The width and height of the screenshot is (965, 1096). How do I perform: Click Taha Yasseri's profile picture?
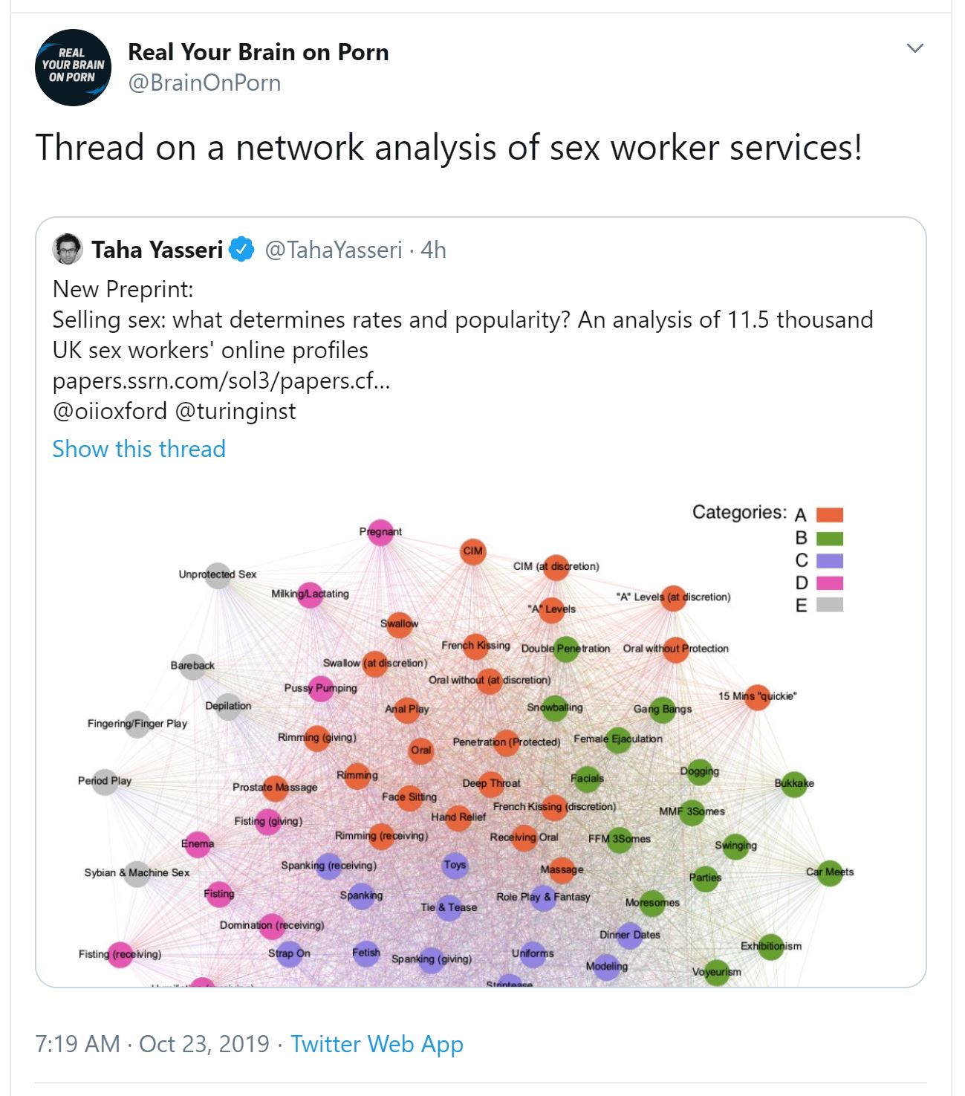coord(68,250)
